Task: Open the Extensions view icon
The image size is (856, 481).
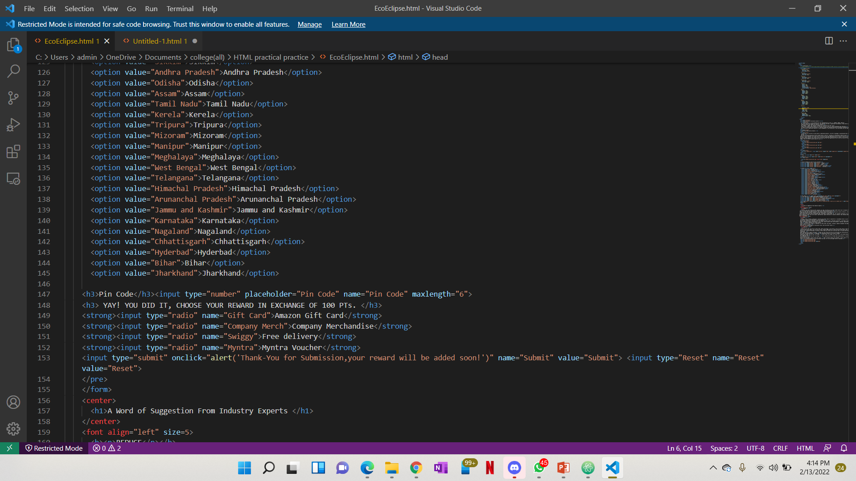Action: pos(13,151)
